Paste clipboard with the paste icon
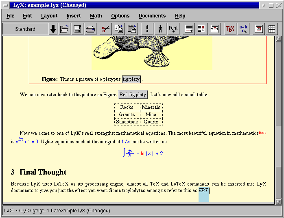This screenshot has width=284, height=218. [x=132, y=29]
